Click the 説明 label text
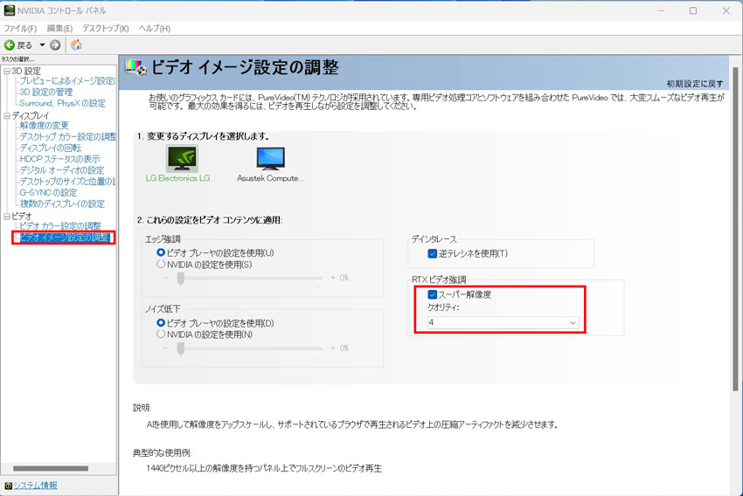Image resolution: width=743 pixels, height=496 pixels. tap(142, 408)
